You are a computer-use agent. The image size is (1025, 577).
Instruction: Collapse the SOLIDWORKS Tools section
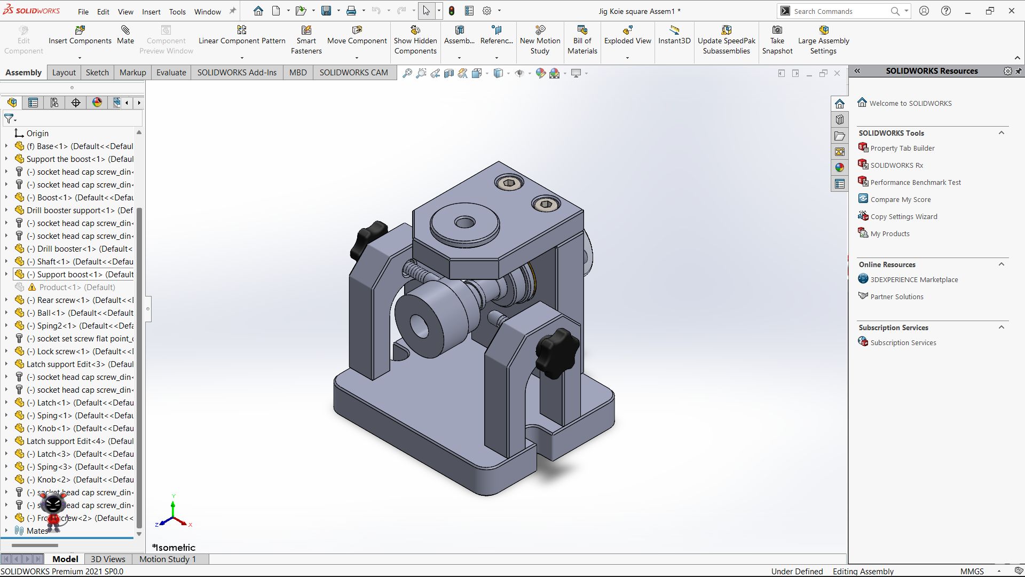tap(1001, 133)
